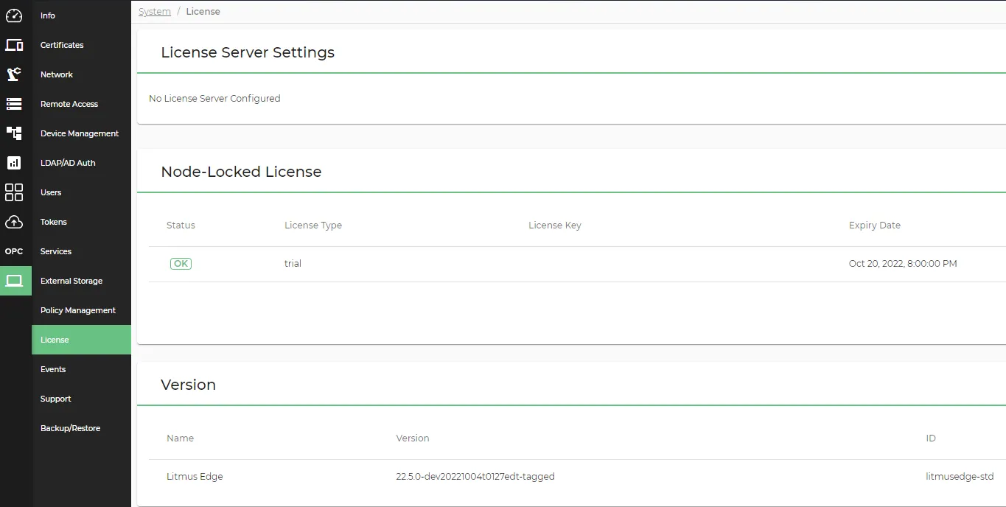Click the Node-Locked License heading
Viewport: 1006px width, 507px height.
pos(241,172)
